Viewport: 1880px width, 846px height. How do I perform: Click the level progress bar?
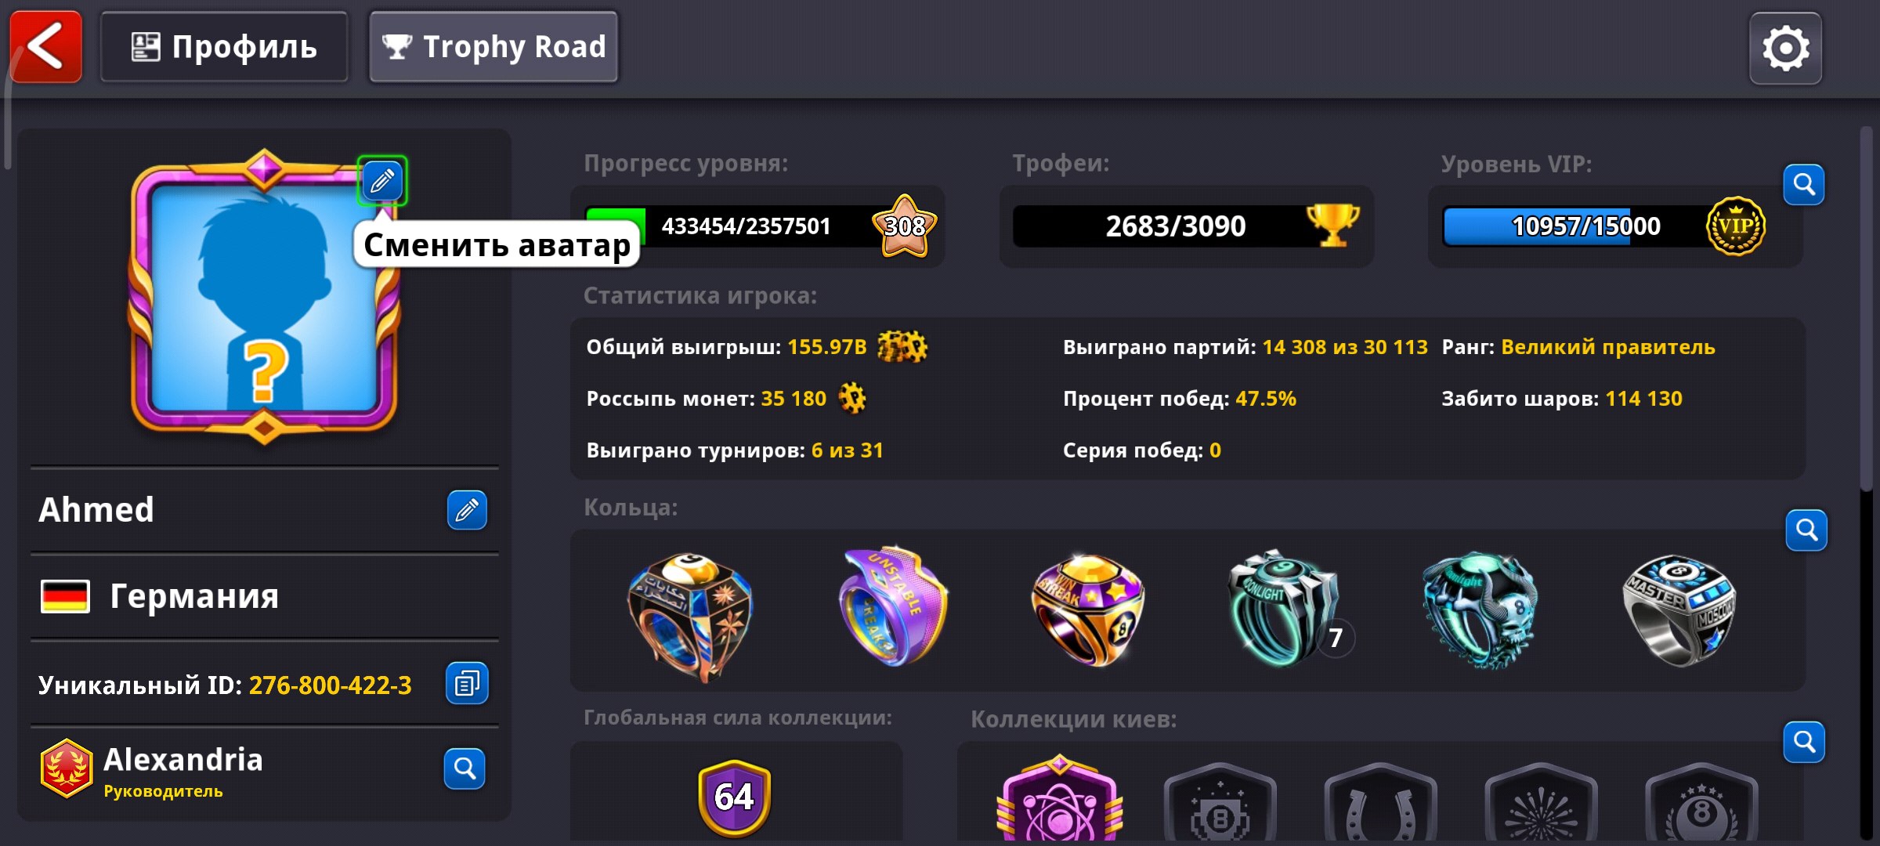point(756,226)
